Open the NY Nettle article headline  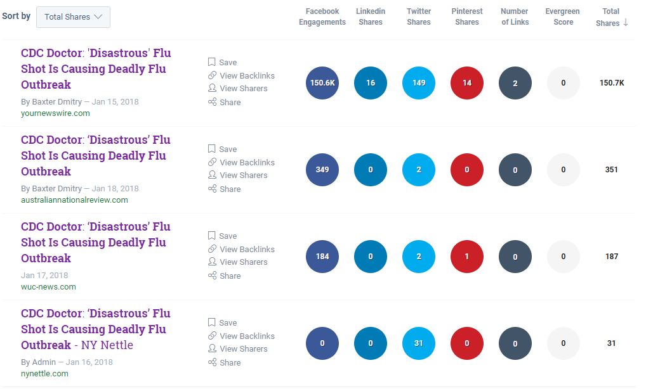96,329
